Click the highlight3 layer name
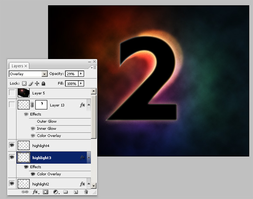253x199 pixels. tap(42, 158)
